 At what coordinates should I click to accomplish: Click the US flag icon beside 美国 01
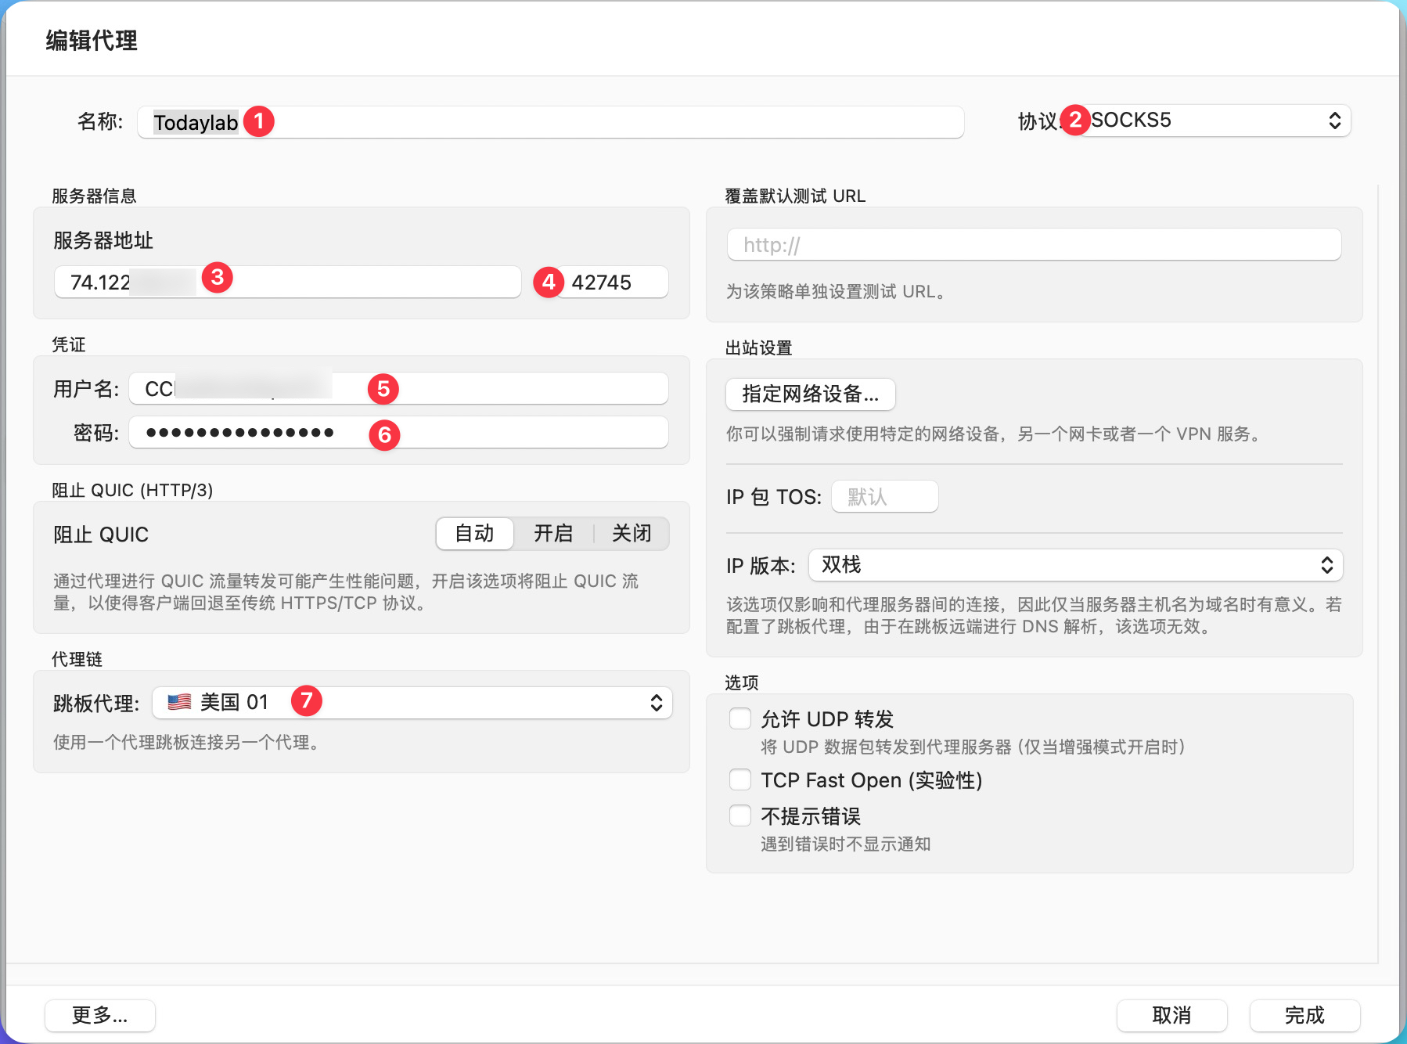click(x=178, y=702)
